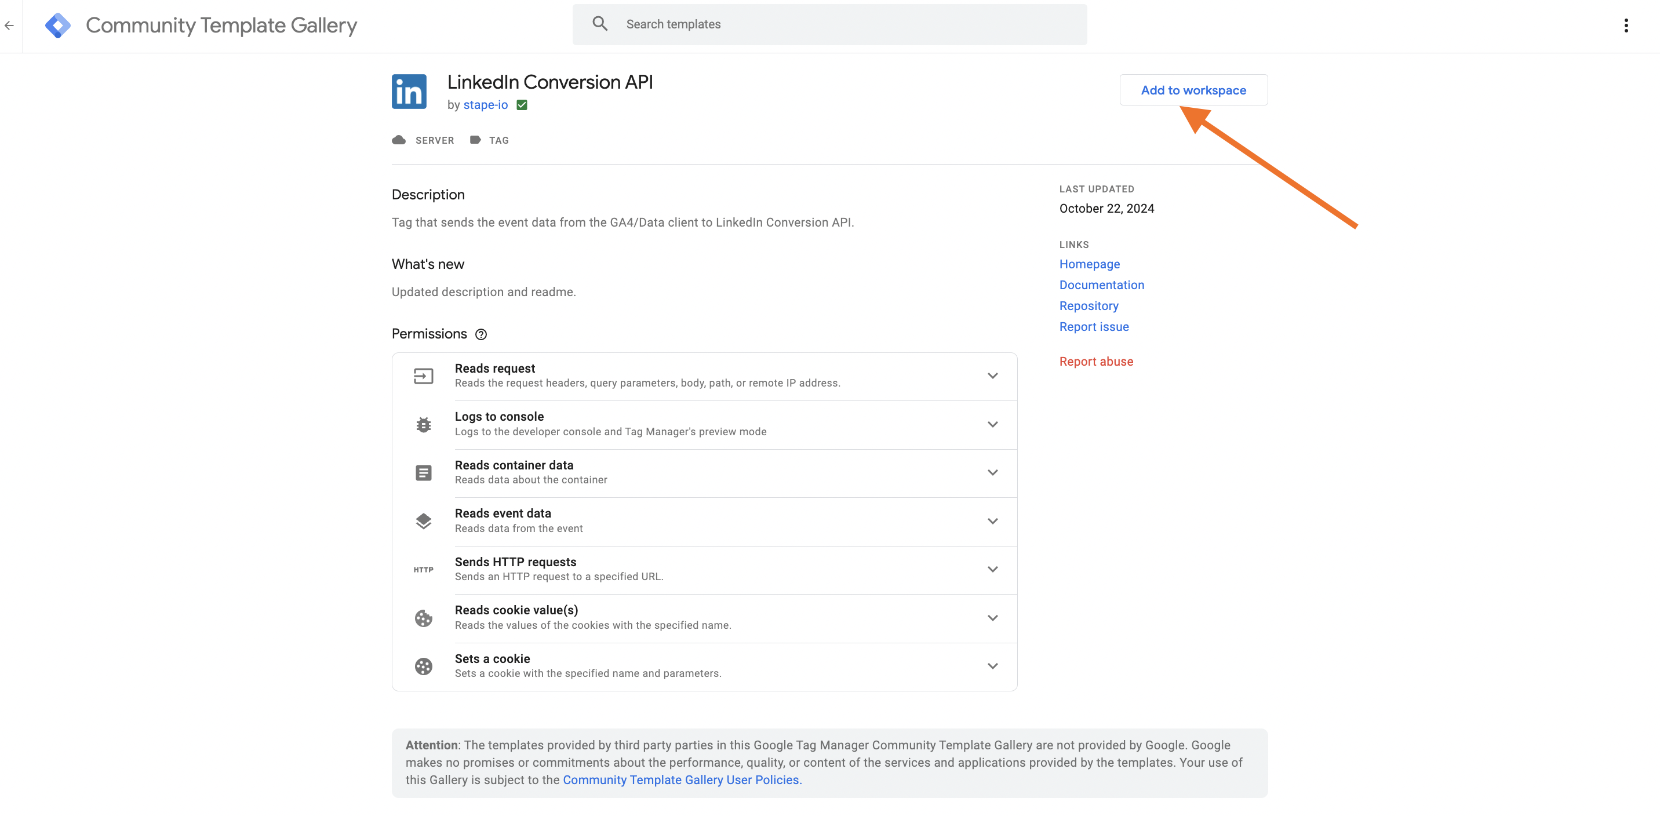Open the Permissions help question-mark icon
Viewport: 1660px width, 816px height.
click(480, 334)
